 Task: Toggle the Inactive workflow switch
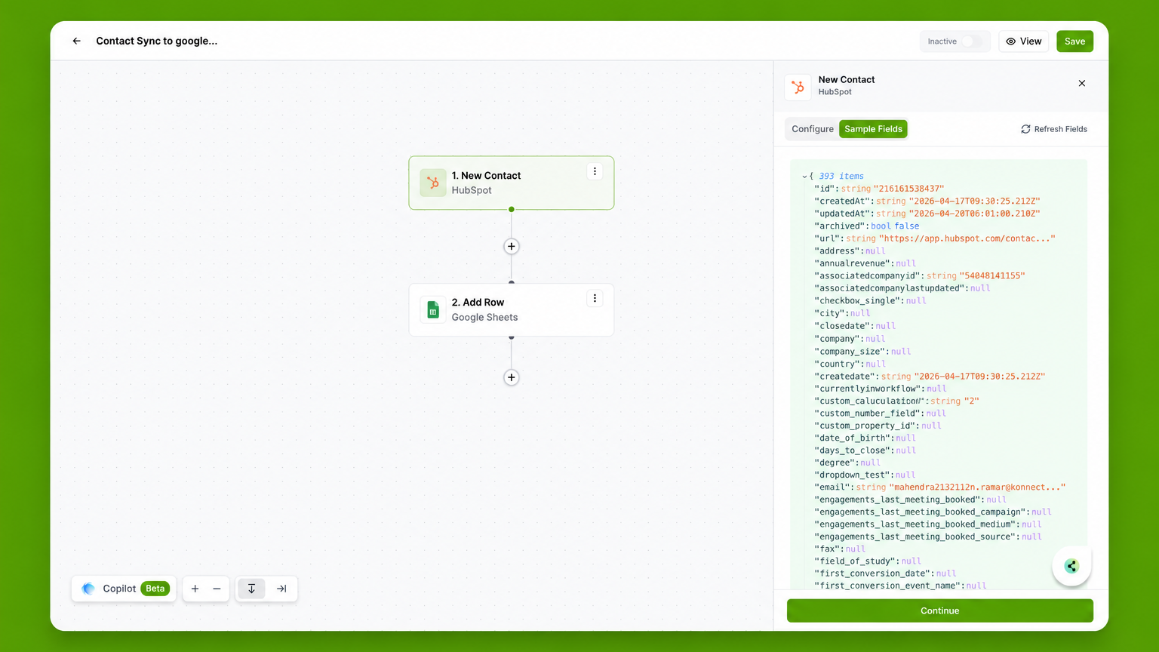click(970, 42)
